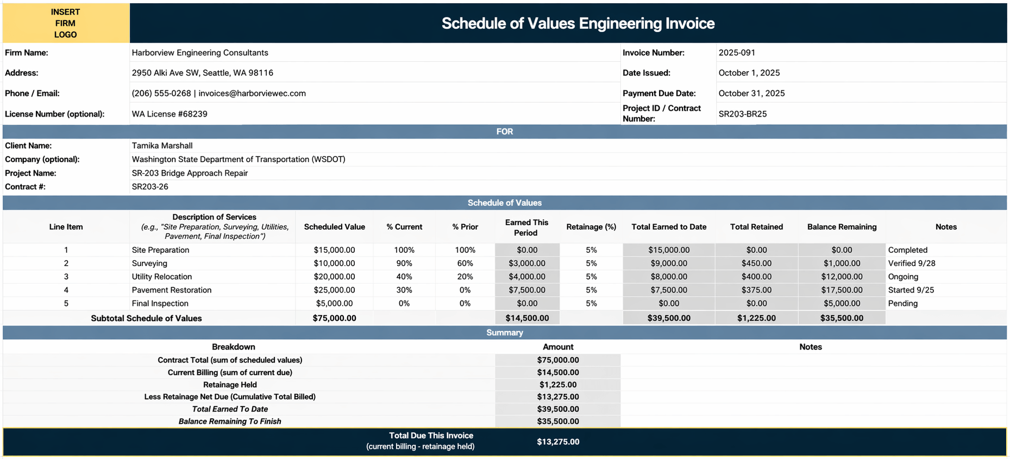The width and height of the screenshot is (1010, 459).
Task: Select Surveying total earned $9,000.00
Action: click(669, 263)
